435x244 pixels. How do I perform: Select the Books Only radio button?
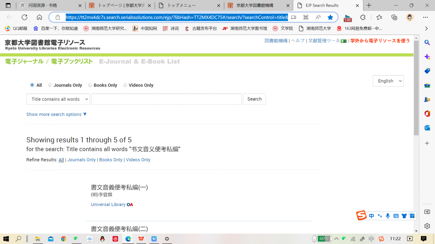click(90, 85)
